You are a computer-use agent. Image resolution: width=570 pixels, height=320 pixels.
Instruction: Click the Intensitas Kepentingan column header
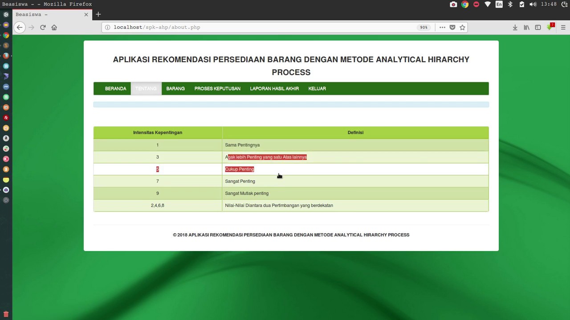(158, 132)
